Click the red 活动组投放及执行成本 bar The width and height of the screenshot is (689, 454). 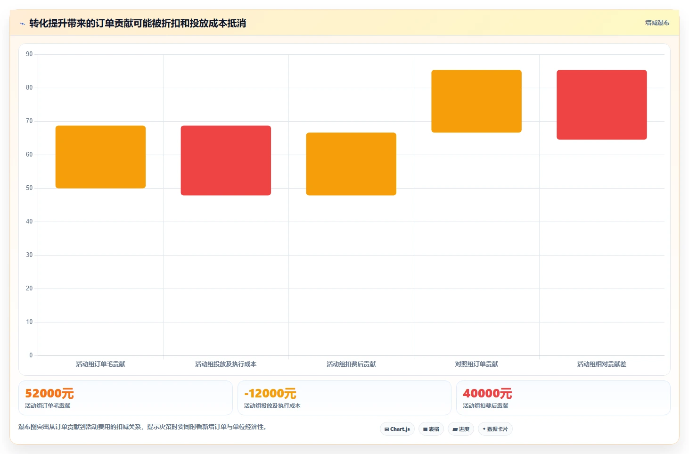point(226,160)
